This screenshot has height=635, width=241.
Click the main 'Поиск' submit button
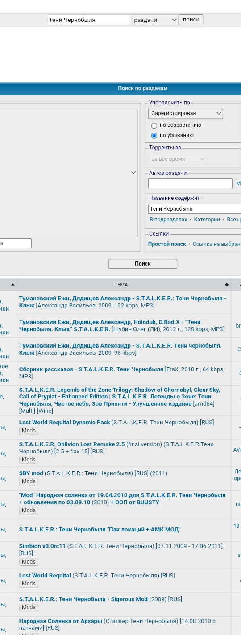[143, 264]
